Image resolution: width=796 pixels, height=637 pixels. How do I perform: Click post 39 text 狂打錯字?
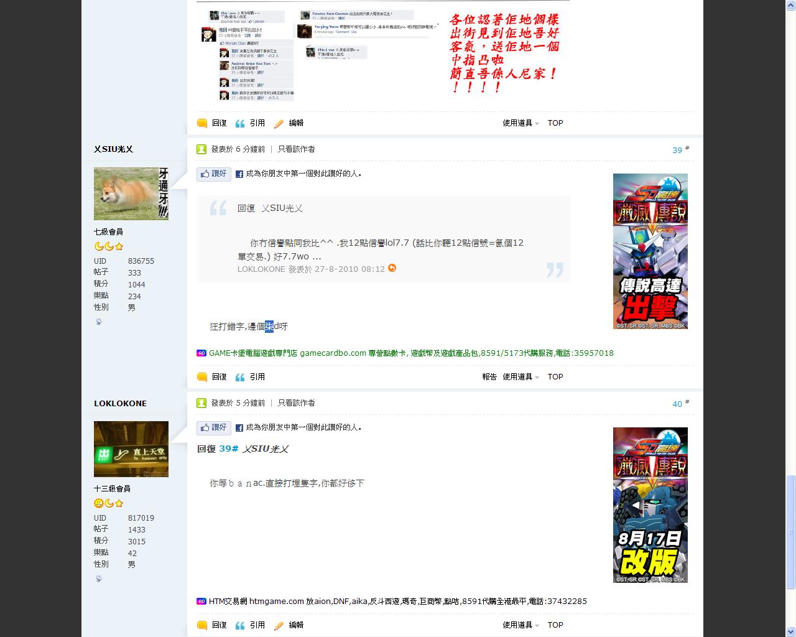pos(227,327)
